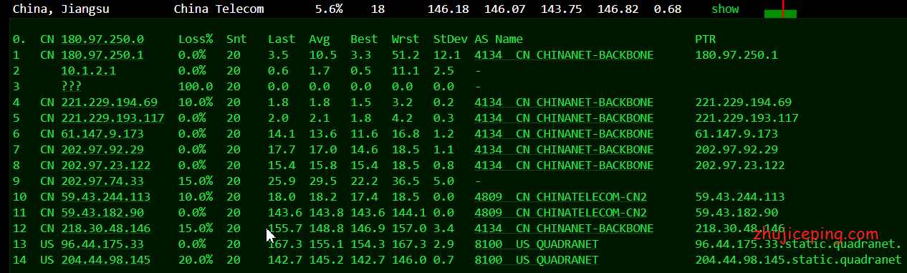Click the 20.0% loss value in hop 14
Image resolution: width=907 pixels, height=273 pixels.
point(196,260)
